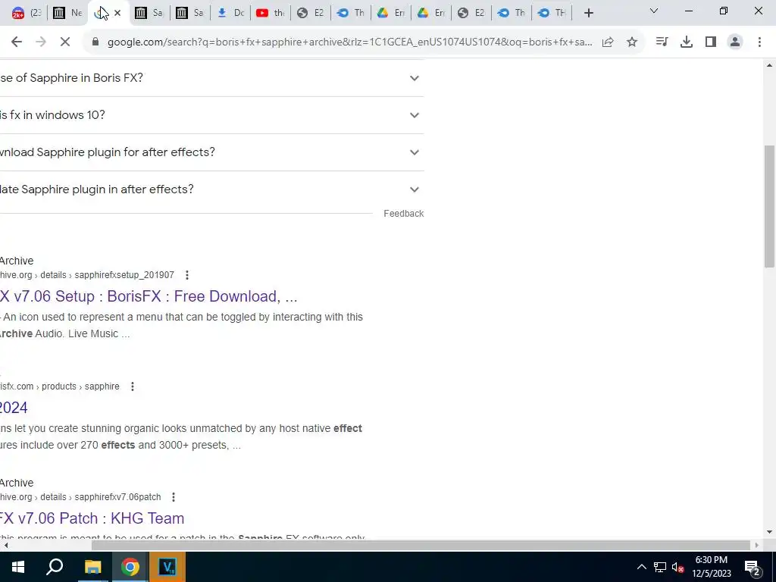Share this page from the address bar
Image resolution: width=776 pixels, height=582 pixels.
point(608,42)
